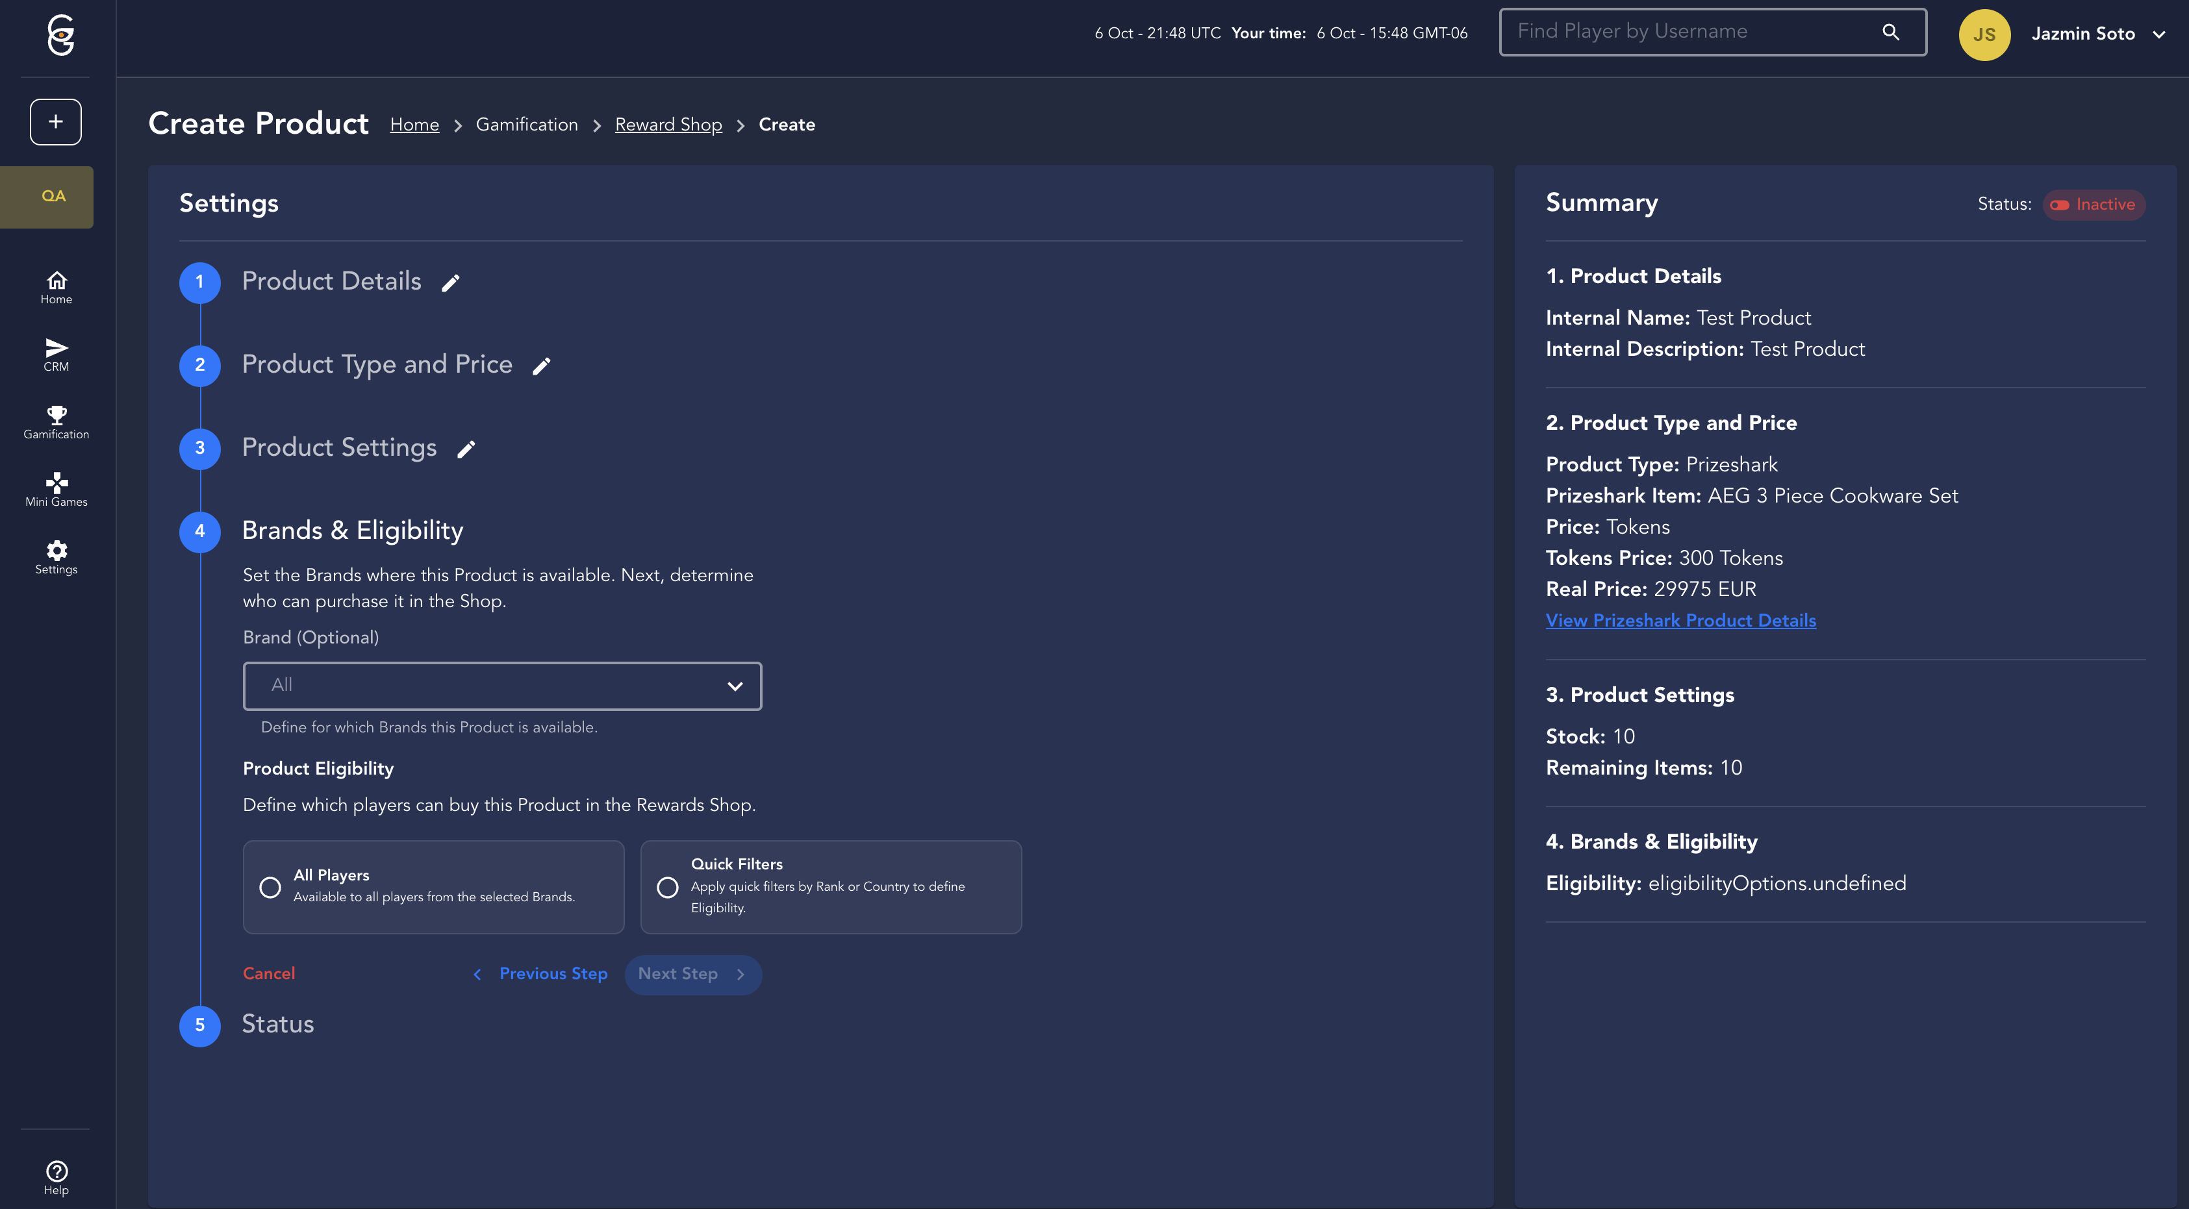The width and height of the screenshot is (2189, 1209).
Task: Expand the Status step 5
Action: tap(278, 1025)
